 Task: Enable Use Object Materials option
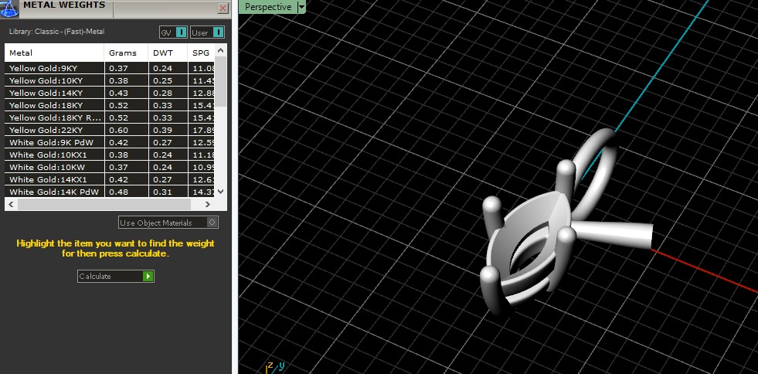pos(168,223)
